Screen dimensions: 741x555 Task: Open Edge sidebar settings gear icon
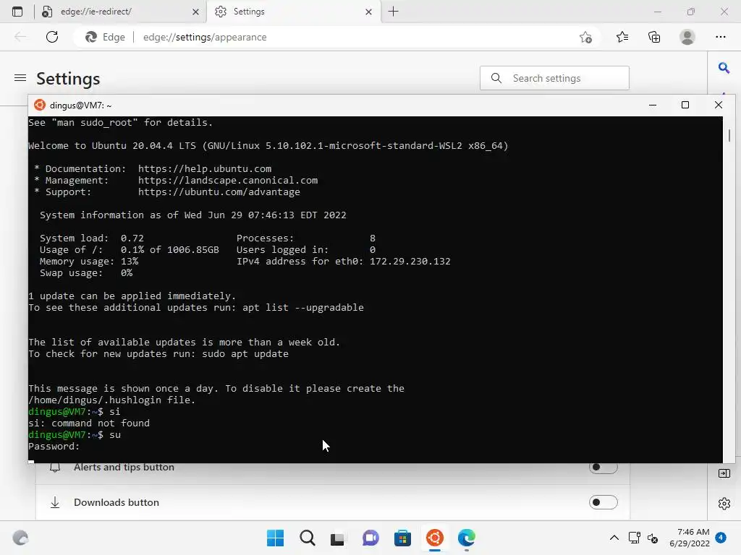(x=724, y=504)
